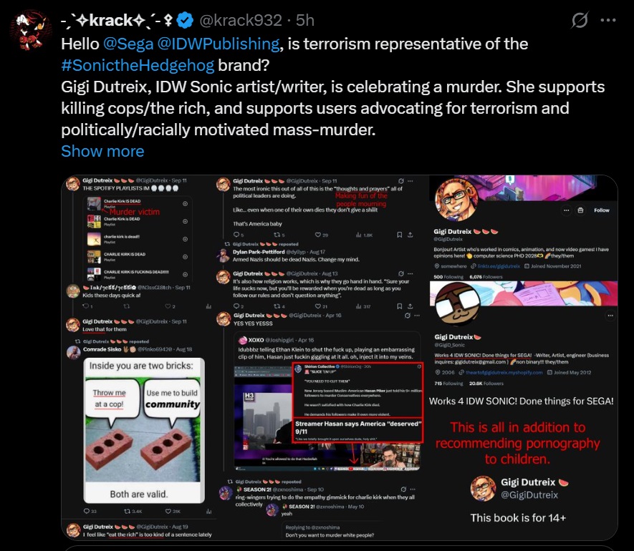
Task: Click the bookmark icon on the thoughts-and-prayers tweet
Action: point(400,235)
